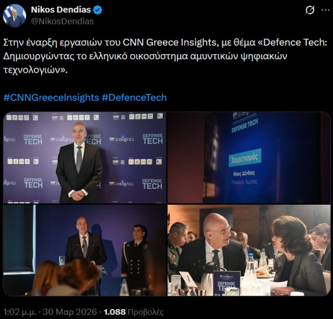333x319 pixels.
Task: Open the @NikosDendias handle link
Action: (62, 21)
